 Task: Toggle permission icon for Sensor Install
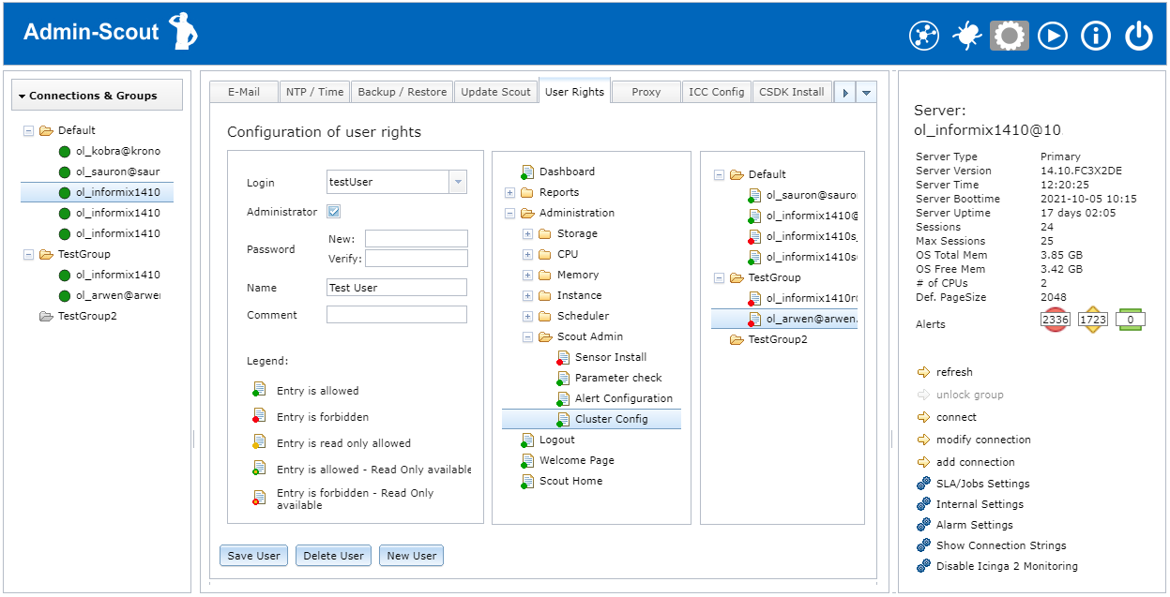click(563, 358)
